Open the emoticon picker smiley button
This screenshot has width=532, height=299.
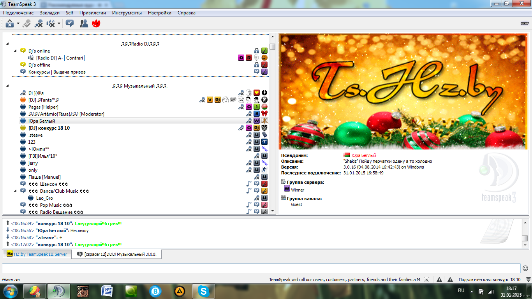click(x=525, y=268)
